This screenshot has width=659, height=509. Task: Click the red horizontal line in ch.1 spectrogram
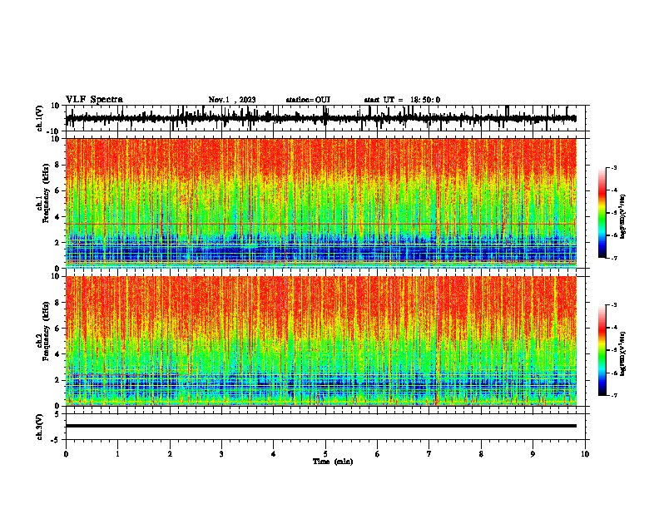pyautogui.click(x=321, y=225)
